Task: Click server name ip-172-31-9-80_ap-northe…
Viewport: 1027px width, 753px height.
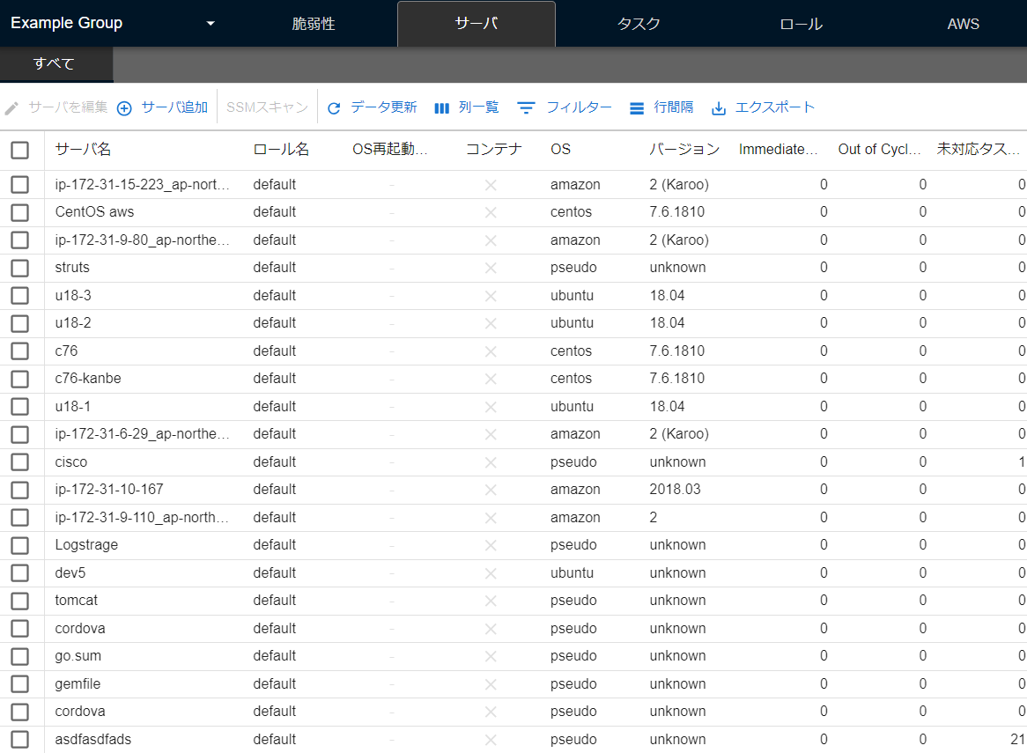Action: pos(142,240)
